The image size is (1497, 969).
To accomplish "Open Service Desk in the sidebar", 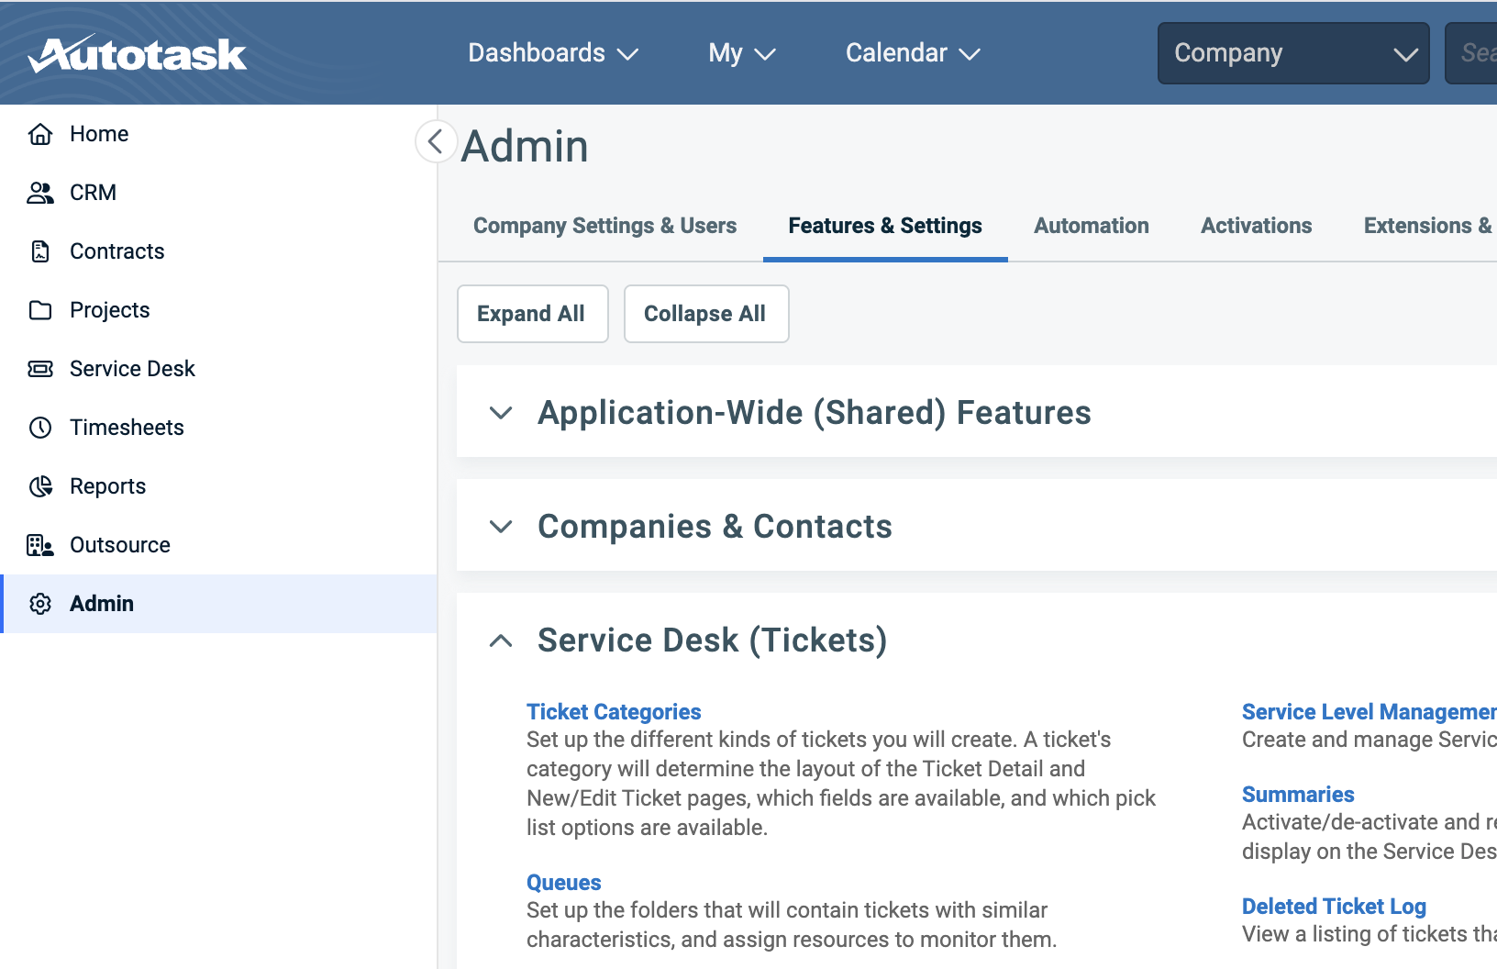I will tap(218, 369).
